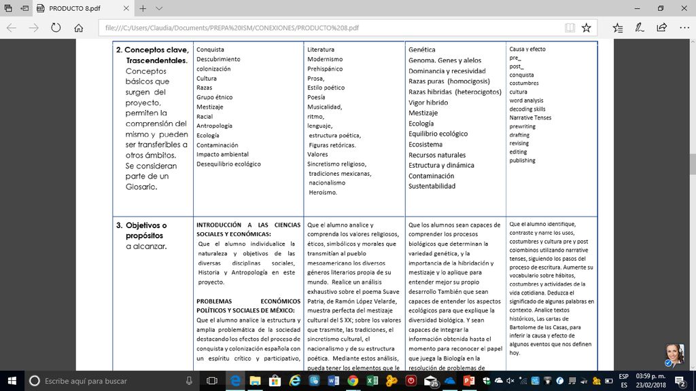696x391 pixels.
Task: Open Task View
Action: (212, 381)
